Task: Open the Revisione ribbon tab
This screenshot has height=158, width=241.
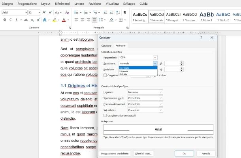Action: [95, 4]
